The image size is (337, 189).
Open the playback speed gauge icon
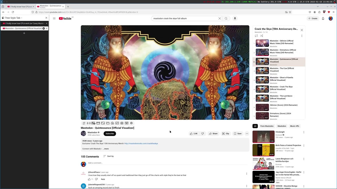[x=112, y=123]
